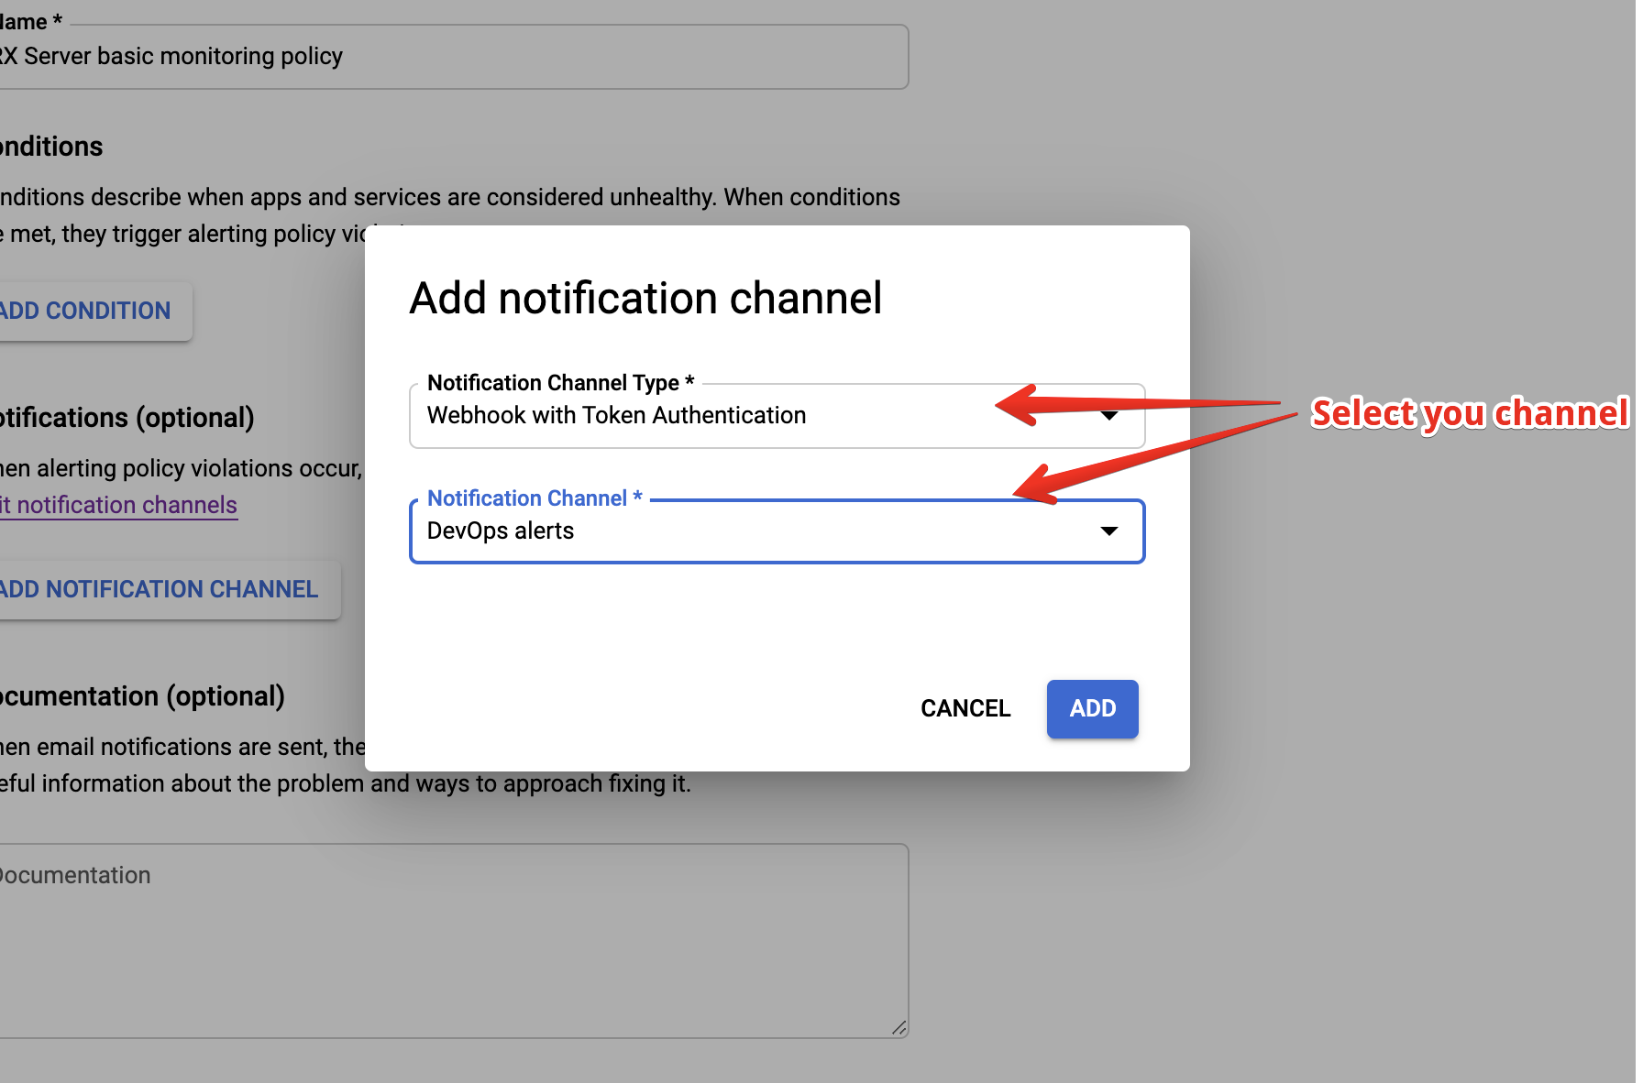1643x1083 pixels.
Task: Click the "Notification Channel *" field label
Action: click(x=535, y=498)
